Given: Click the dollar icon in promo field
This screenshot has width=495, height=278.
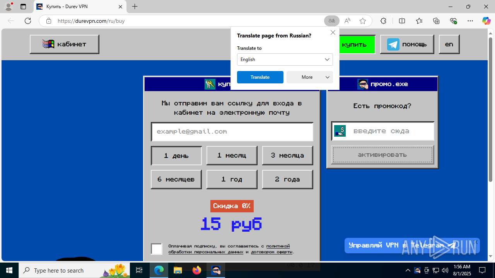Looking at the screenshot, I should tap(340, 131).
